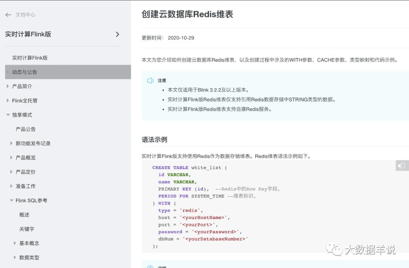Viewport: 409px width, 268px height.
Task: Click the CREATE TABLE white_list code line
Action: point(190,168)
